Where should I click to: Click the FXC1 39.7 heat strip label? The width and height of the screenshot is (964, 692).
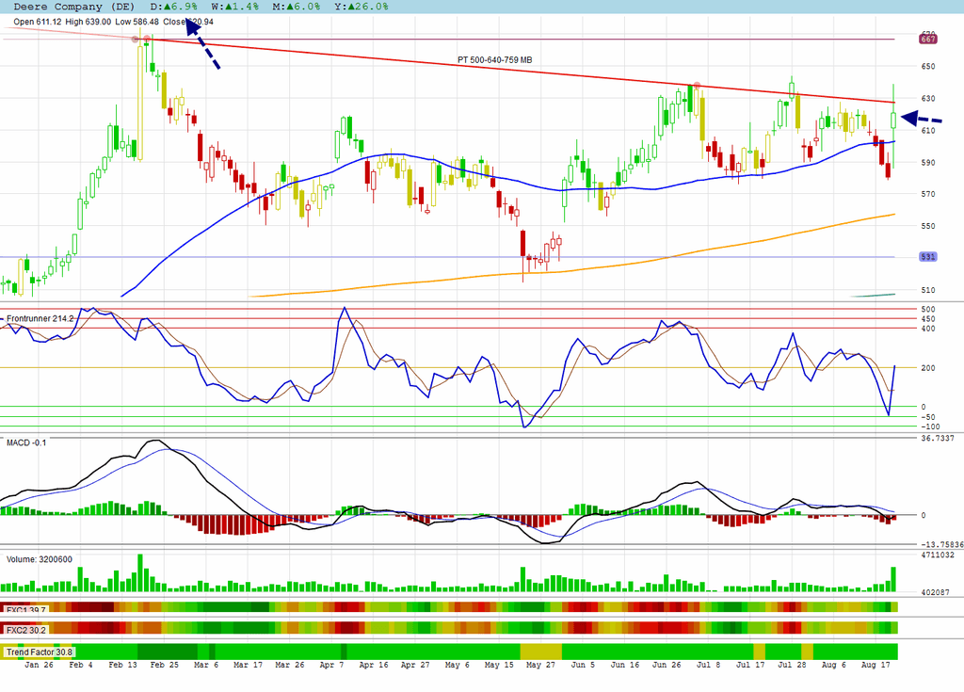click(25, 609)
